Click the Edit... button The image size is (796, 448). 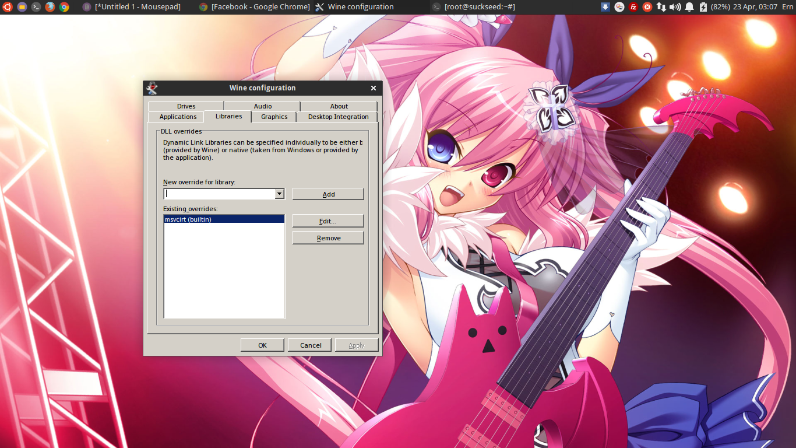[328, 221]
